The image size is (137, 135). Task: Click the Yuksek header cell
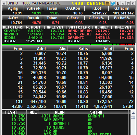click(x=33, y=9)
